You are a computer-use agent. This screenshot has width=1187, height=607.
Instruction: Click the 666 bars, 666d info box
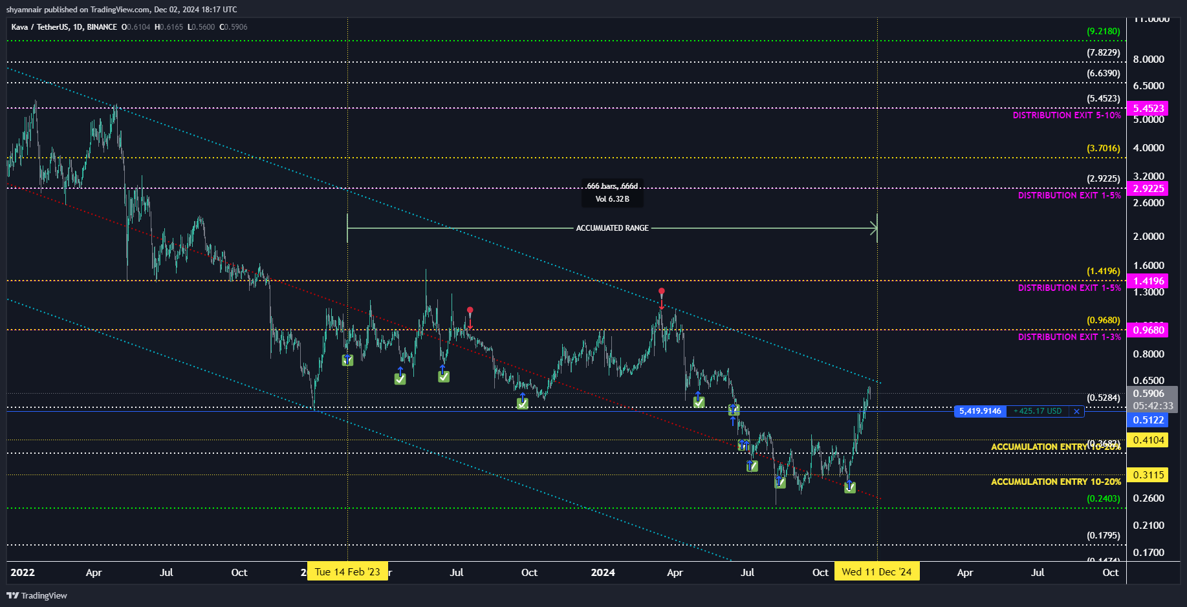tap(612, 193)
